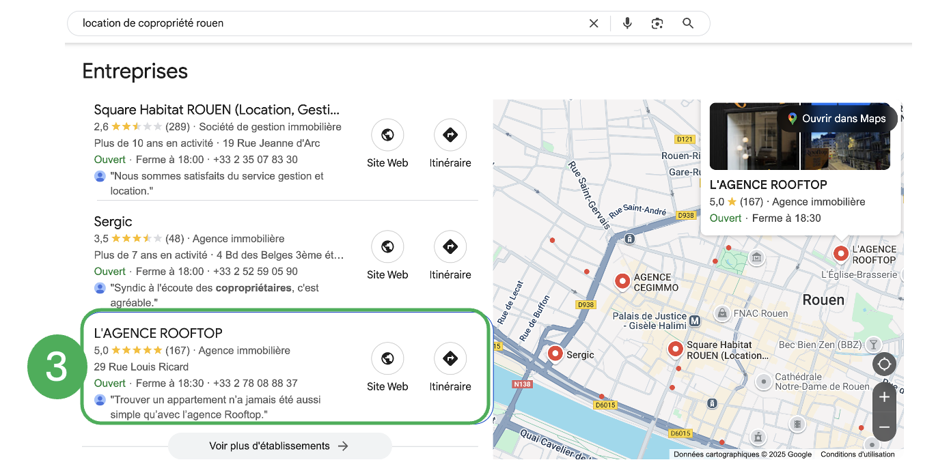
Task: Zoom in on the map
Action: pos(884,397)
